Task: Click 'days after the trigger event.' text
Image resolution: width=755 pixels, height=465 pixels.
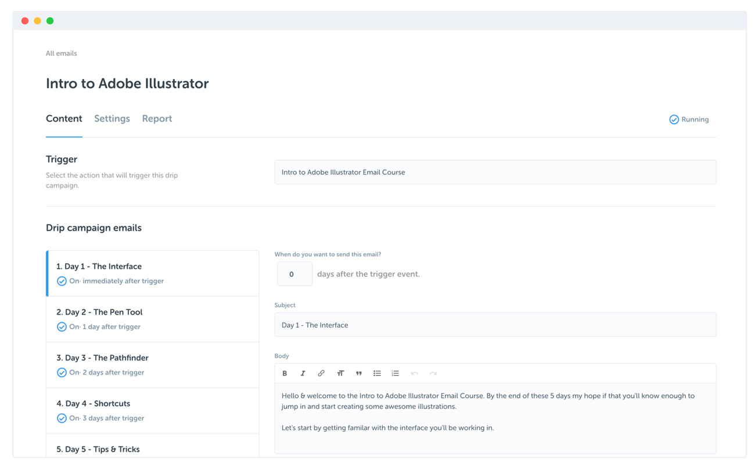Action: [x=368, y=274]
